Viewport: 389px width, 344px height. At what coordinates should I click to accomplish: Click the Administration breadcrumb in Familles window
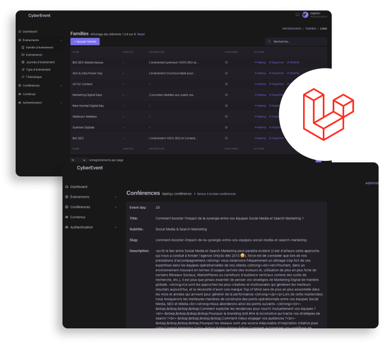(x=292, y=29)
